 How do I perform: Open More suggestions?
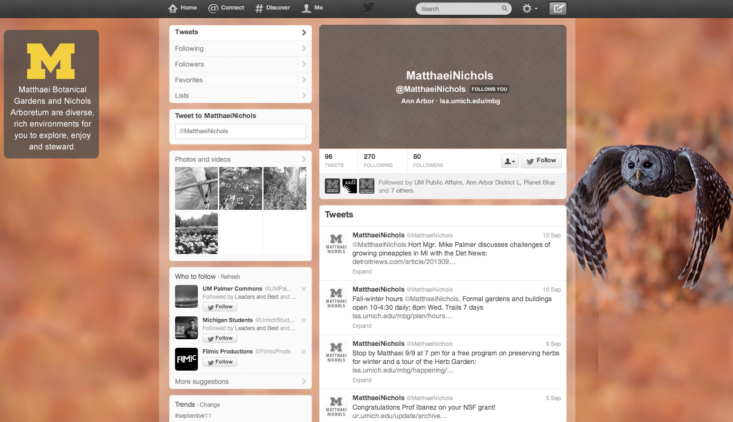coord(240,382)
